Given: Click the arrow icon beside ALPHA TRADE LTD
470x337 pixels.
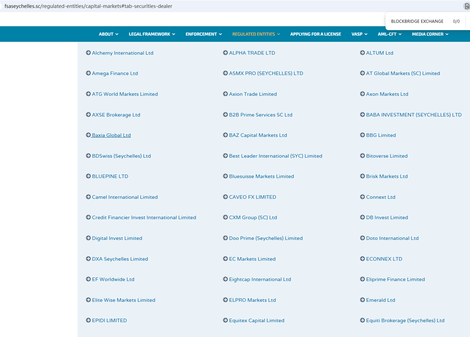Looking at the screenshot, I should 225,53.
